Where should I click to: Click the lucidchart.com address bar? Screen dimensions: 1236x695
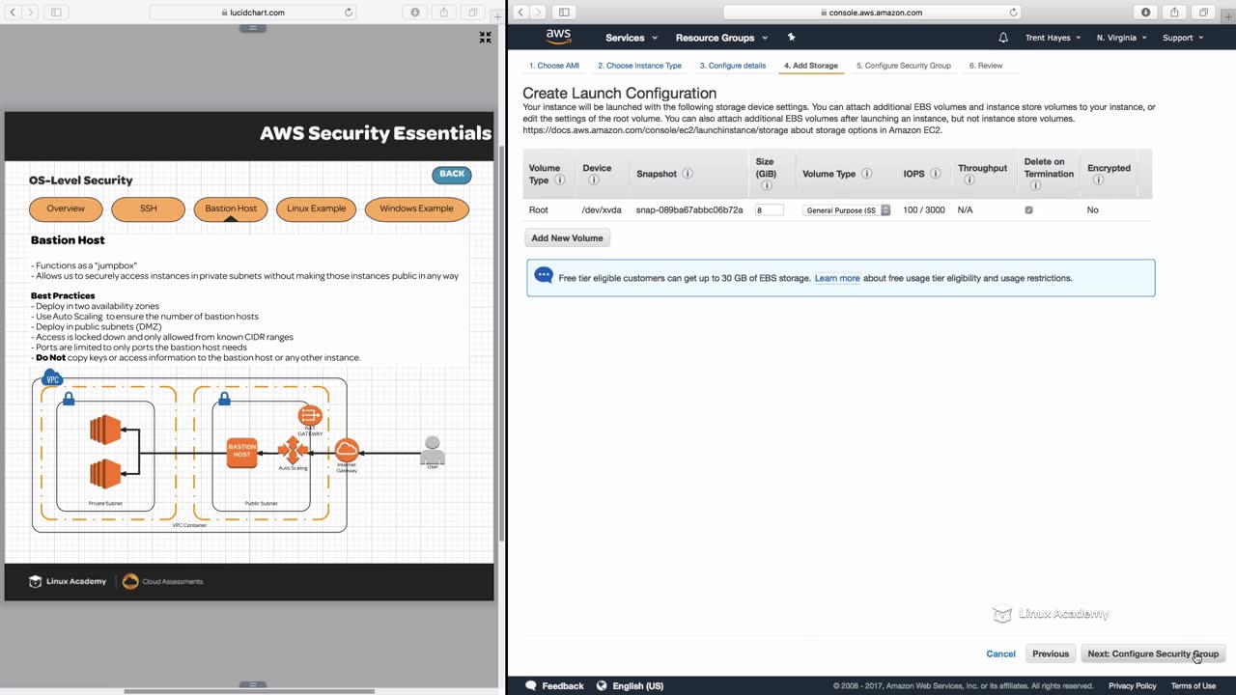click(253, 13)
